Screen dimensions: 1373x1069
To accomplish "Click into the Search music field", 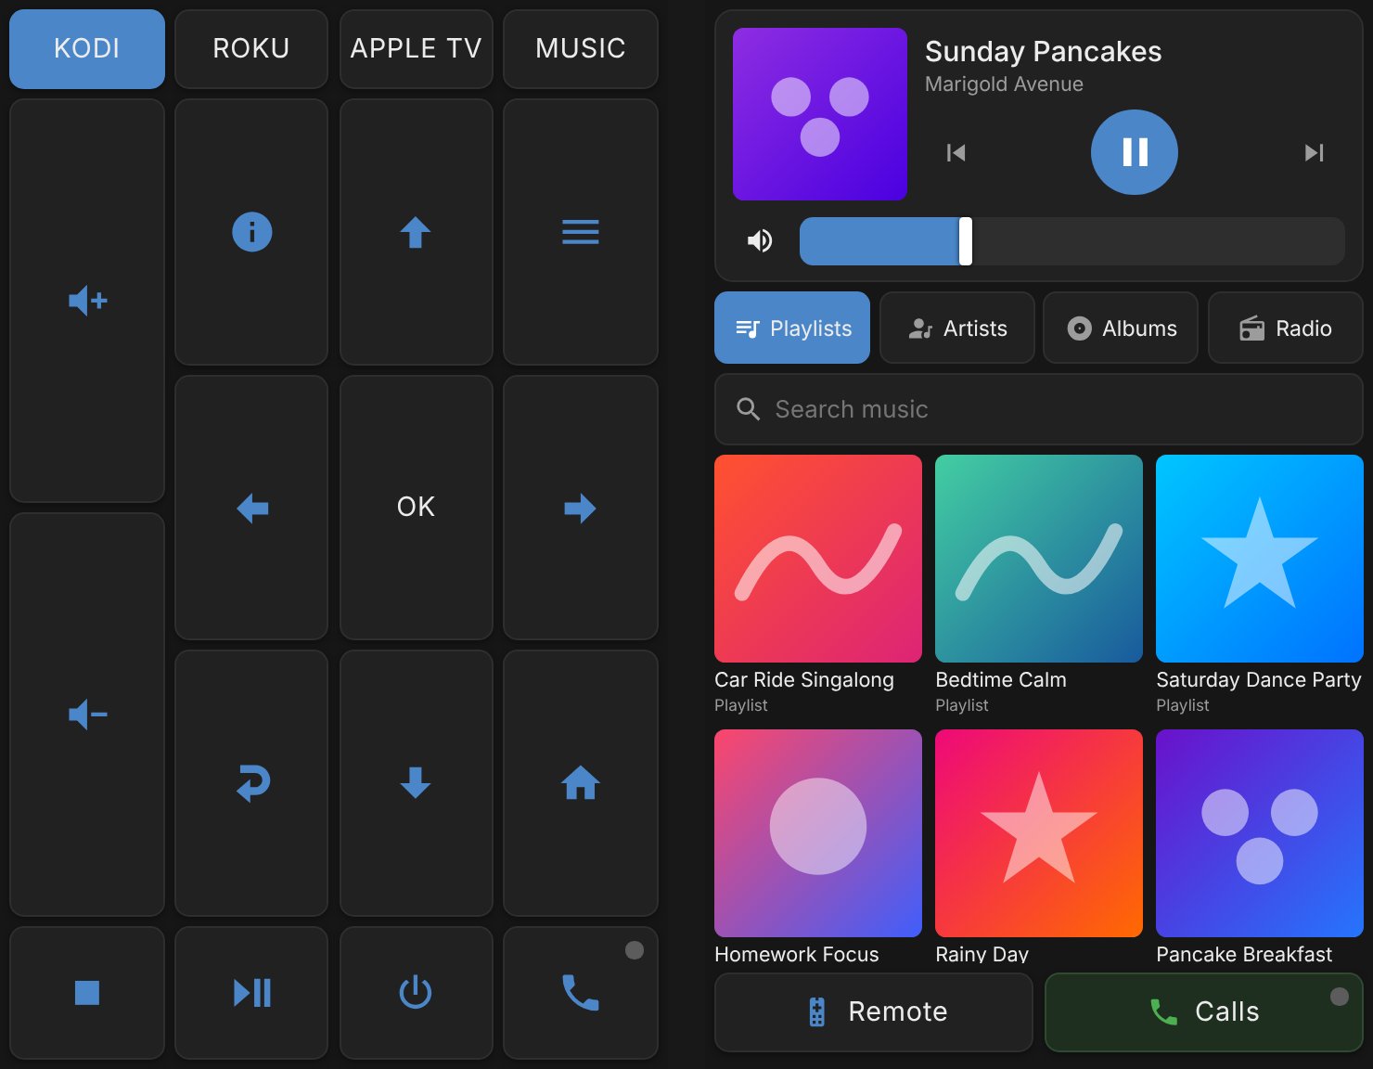I will [x=1039, y=409].
